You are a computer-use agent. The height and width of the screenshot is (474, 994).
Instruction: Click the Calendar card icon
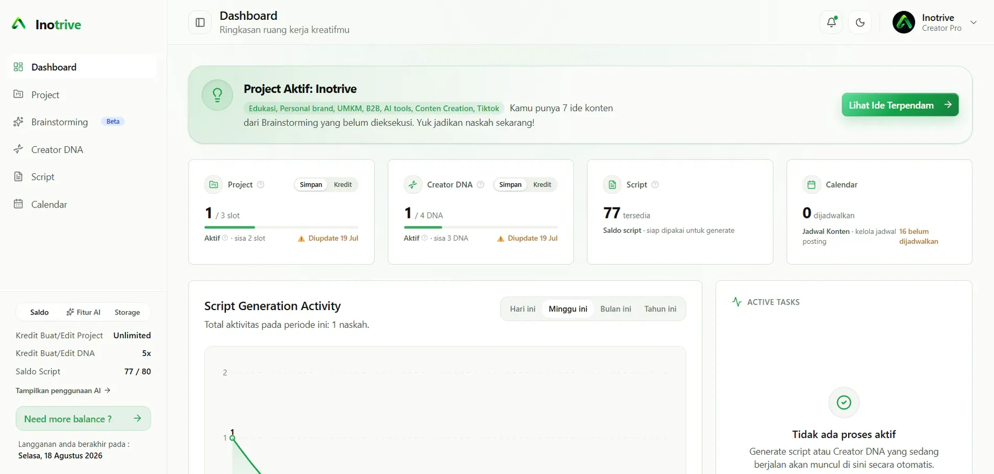811,184
